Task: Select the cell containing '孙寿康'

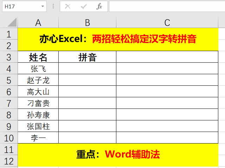Action: click(x=38, y=115)
